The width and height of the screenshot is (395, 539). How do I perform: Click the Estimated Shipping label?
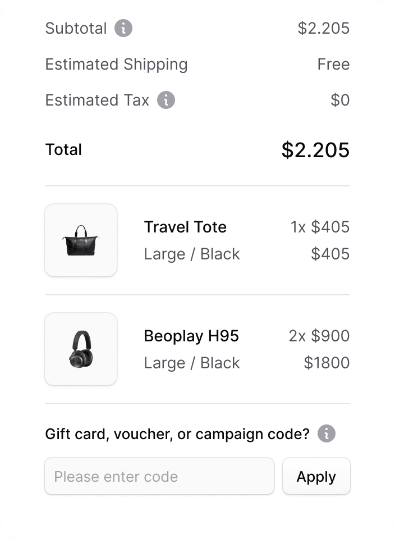[117, 64]
